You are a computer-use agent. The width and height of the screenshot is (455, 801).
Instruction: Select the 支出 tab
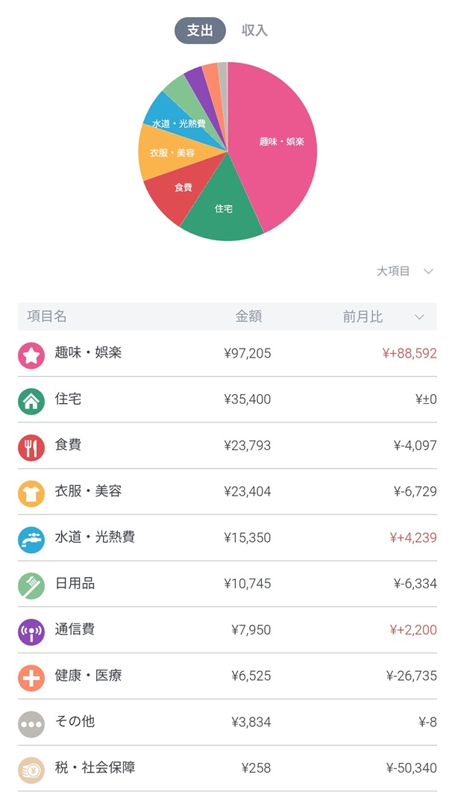198,31
